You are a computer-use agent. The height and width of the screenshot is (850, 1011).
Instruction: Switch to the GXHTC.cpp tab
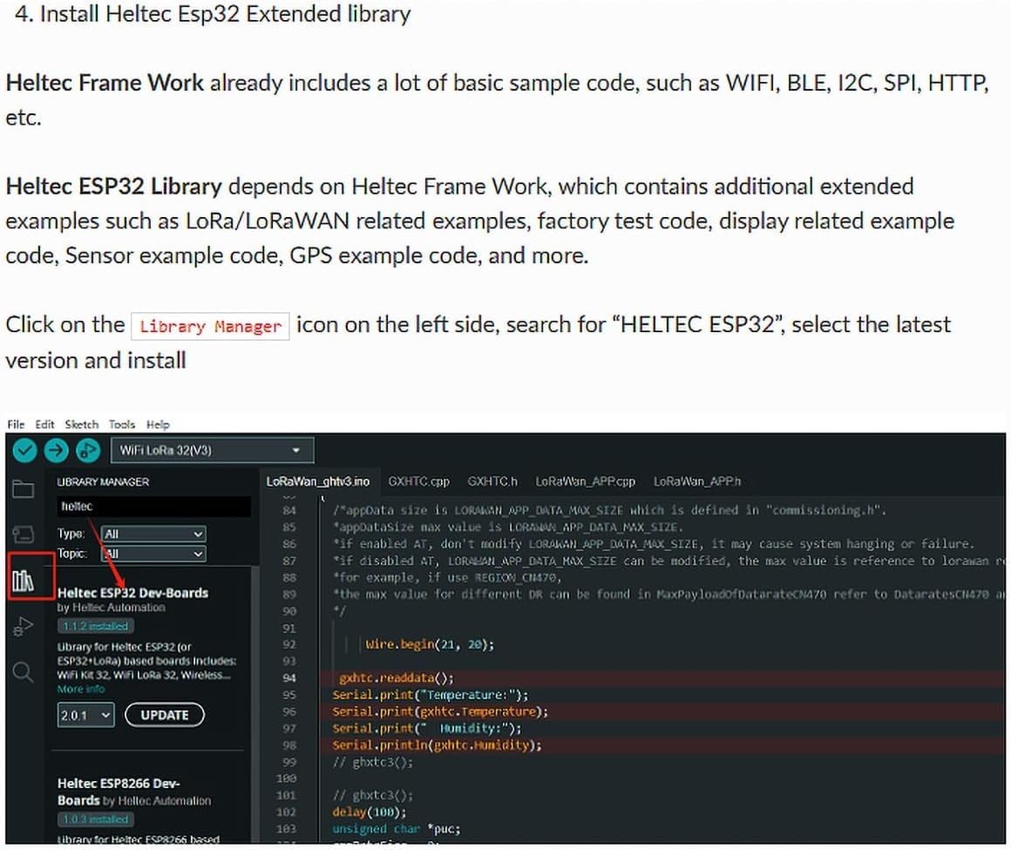[418, 482]
